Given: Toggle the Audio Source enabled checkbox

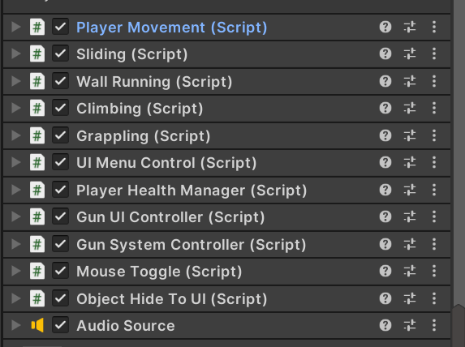Looking at the screenshot, I should click(61, 325).
